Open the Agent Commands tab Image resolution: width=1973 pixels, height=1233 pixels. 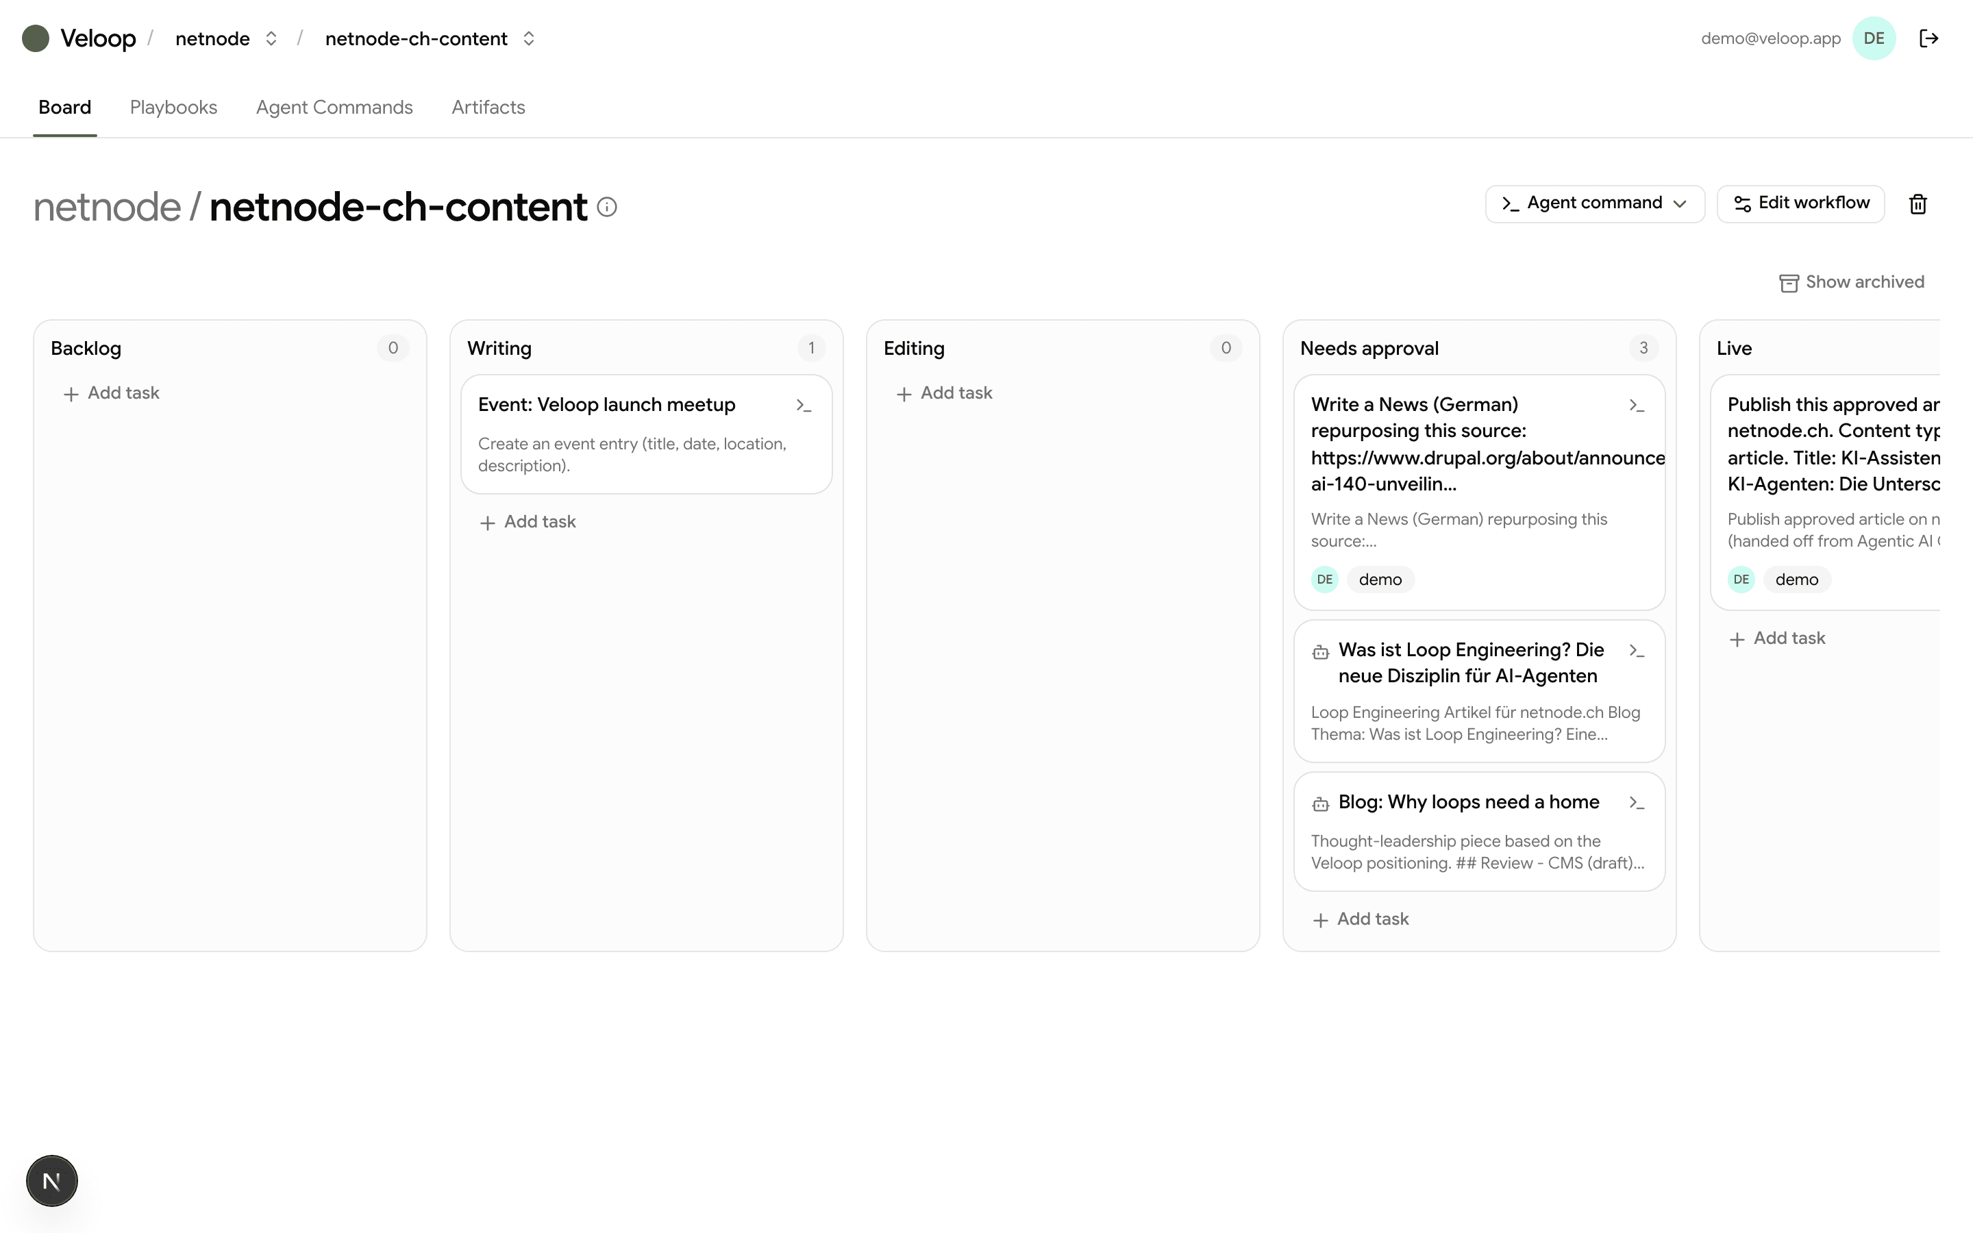334,108
